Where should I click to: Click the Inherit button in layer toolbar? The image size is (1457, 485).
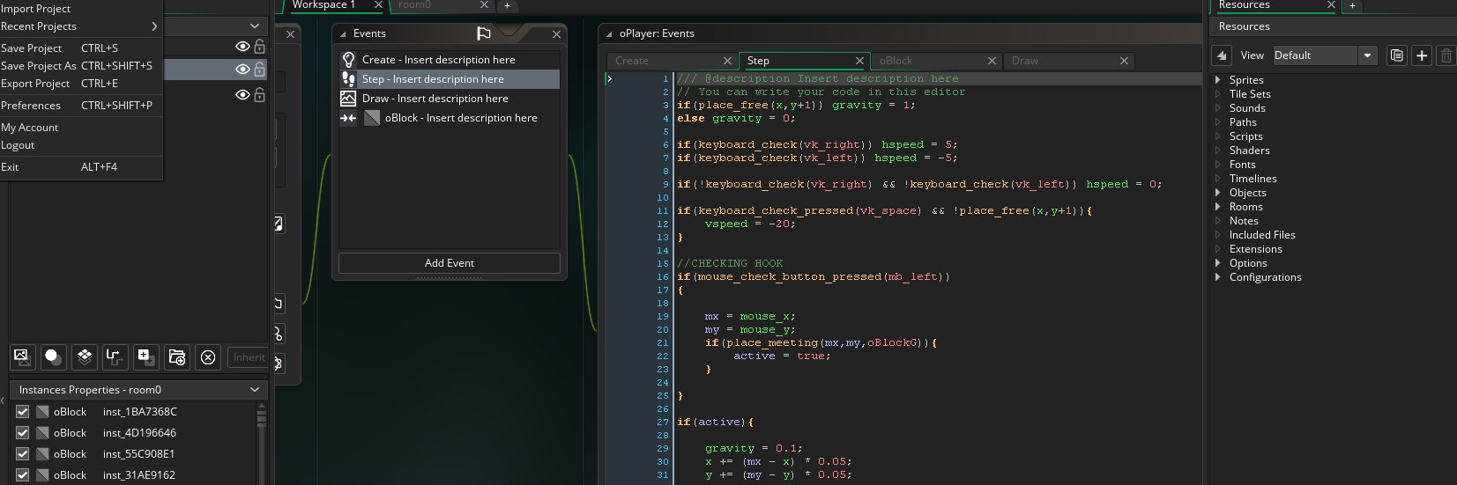point(248,356)
